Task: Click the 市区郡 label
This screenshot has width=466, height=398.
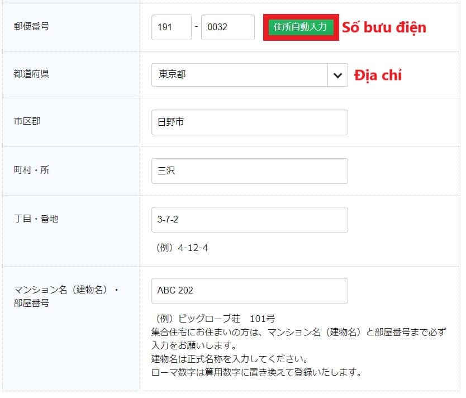Action: pyautogui.click(x=27, y=121)
